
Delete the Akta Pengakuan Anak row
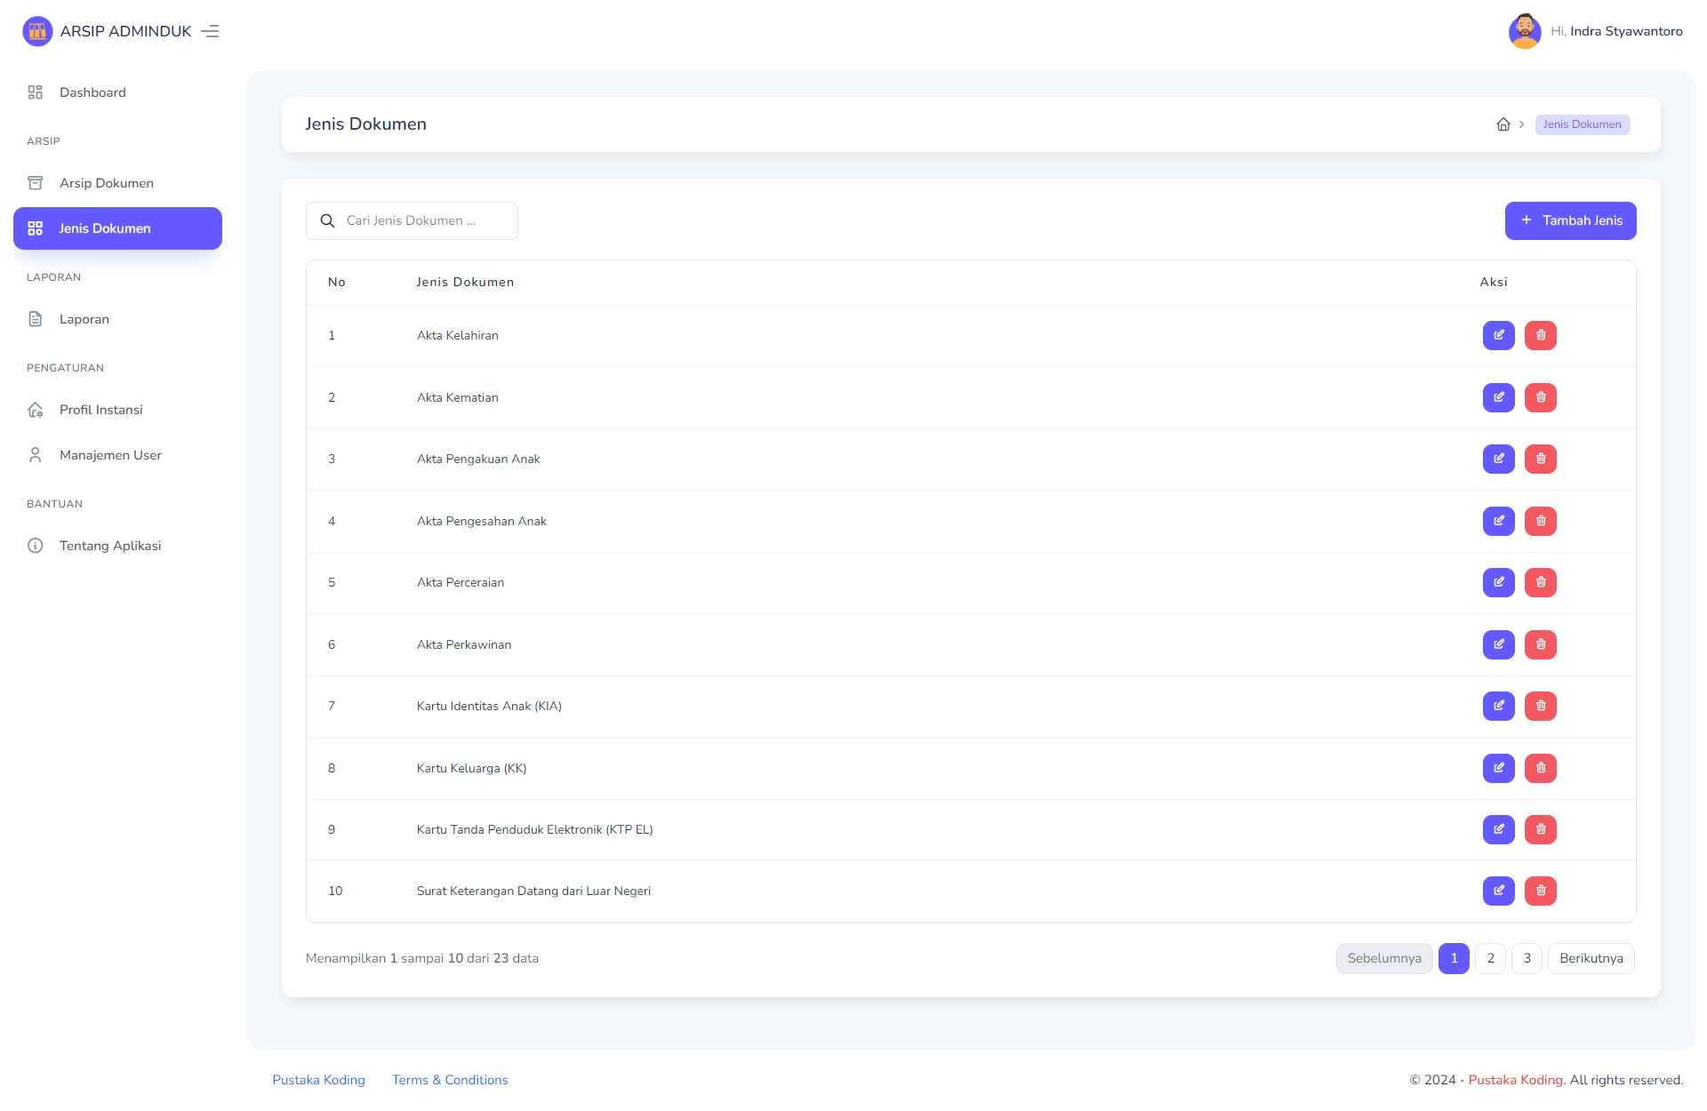click(x=1541, y=459)
